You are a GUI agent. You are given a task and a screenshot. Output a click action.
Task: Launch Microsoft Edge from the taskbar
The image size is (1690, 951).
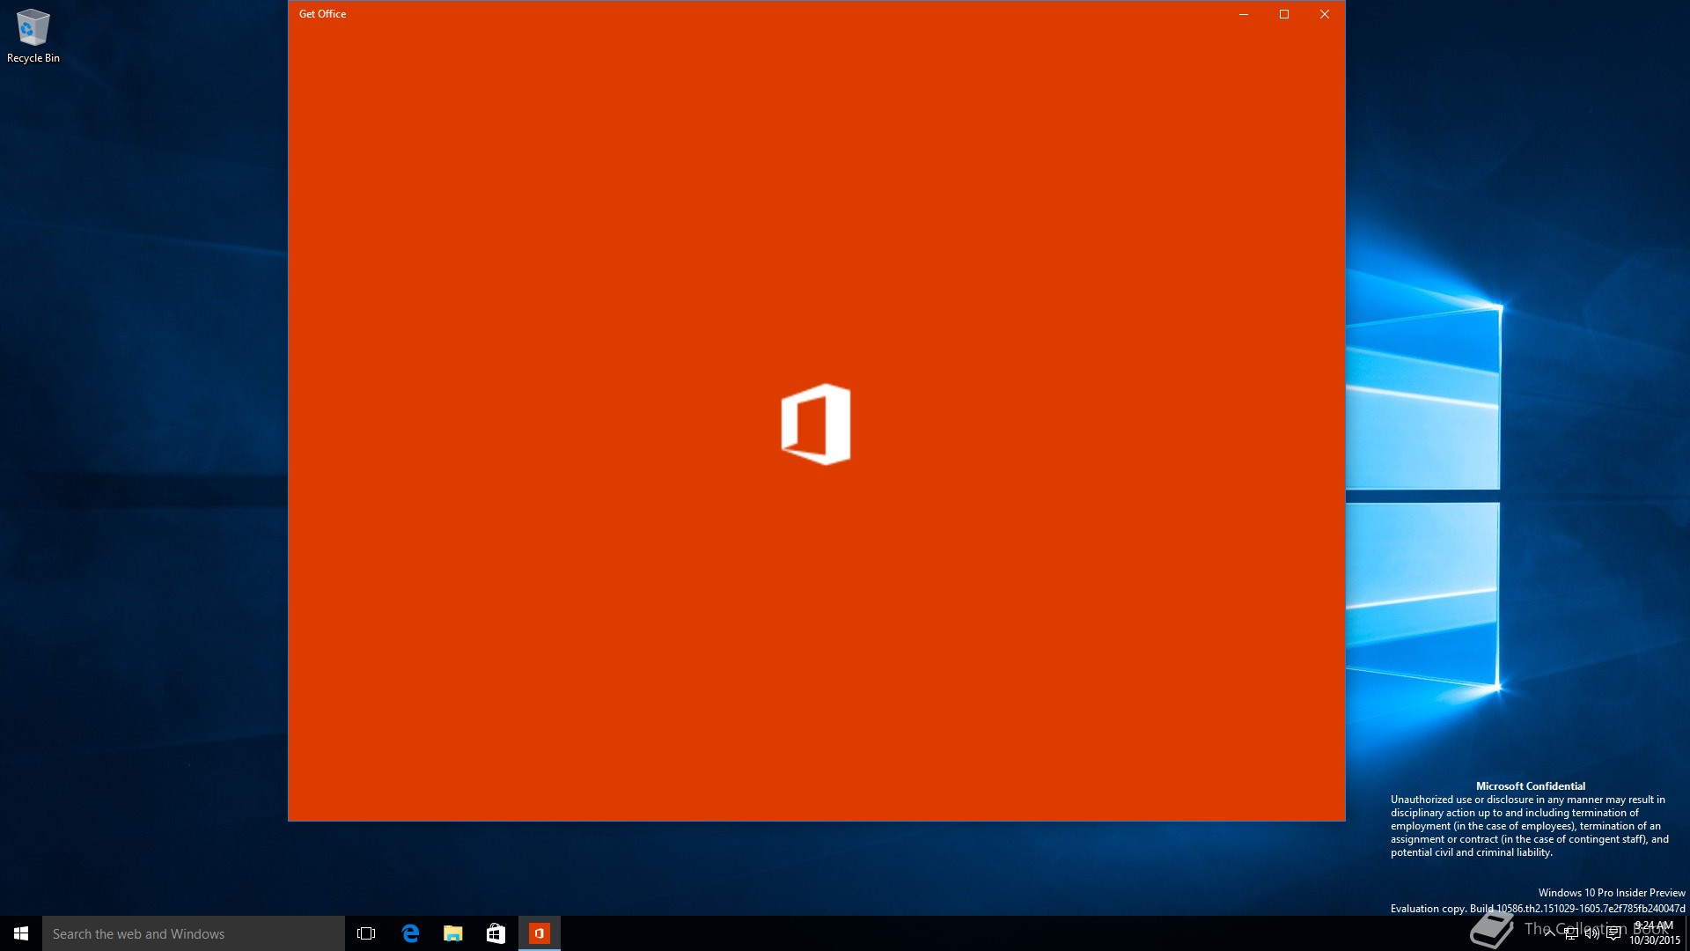pyautogui.click(x=410, y=933)
